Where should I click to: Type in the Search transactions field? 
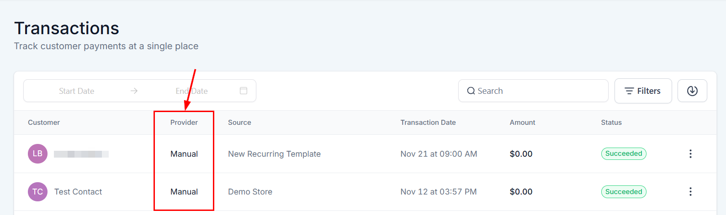click(x=539, y=91)
